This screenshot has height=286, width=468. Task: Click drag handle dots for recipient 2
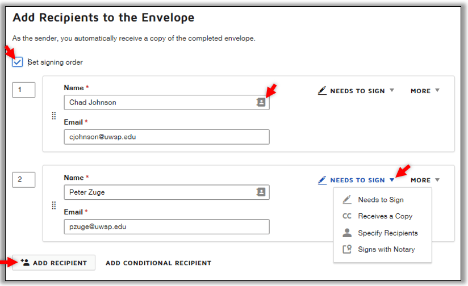[x=54, y=205]
